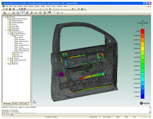This screenshot has width=153, height=119.
Task: Uncheck the 3D Scene root checkbox
Action: point(6,17)
